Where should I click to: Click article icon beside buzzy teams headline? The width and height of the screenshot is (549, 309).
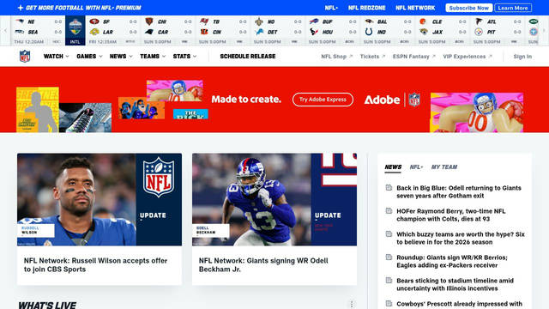389,234
